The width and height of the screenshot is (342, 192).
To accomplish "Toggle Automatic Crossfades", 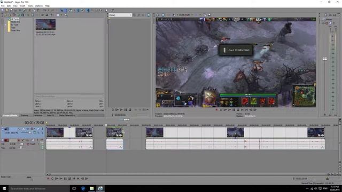I will [66, 10].
